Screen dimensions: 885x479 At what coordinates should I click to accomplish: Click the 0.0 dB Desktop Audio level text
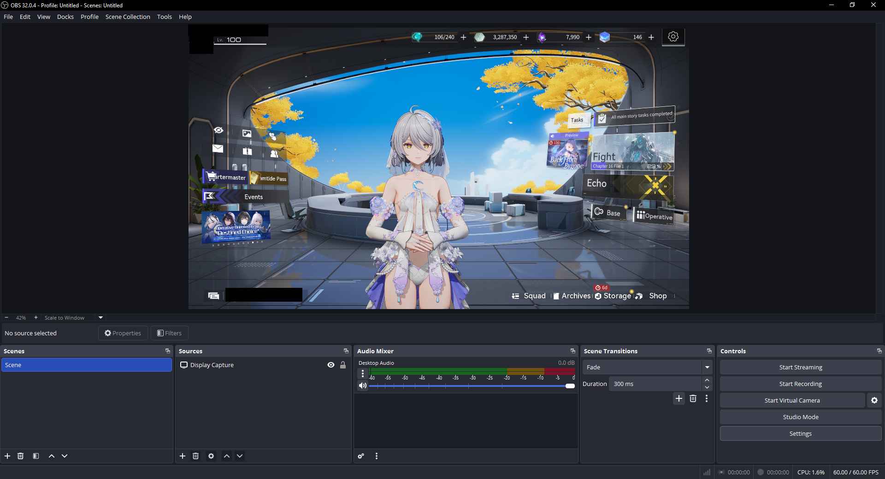pyautogui.click(x=566, y=363)
